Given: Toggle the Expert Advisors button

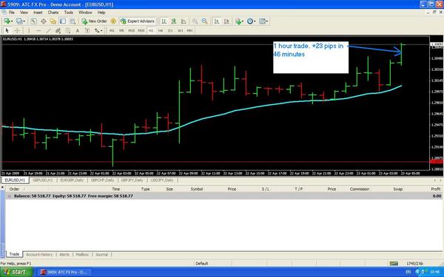Looking at the screenshot, I should click(138, 21).
